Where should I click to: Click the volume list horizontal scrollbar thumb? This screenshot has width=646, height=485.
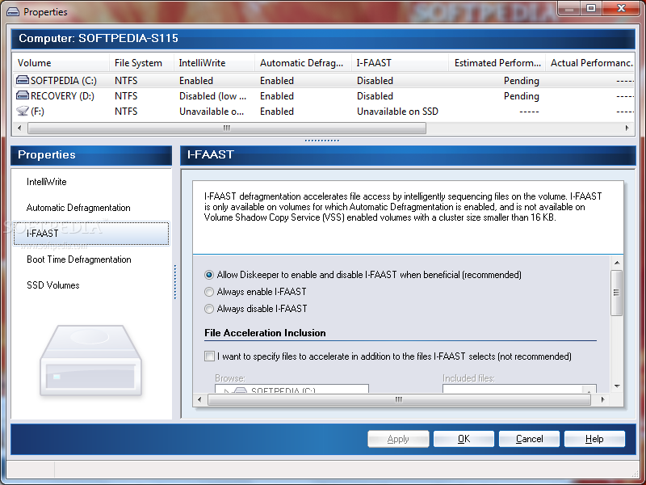(x=227, y=128)
